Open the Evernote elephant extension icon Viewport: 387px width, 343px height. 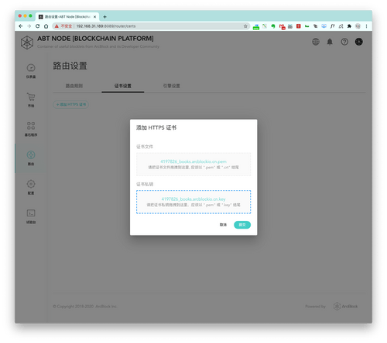tap(273, 26)
